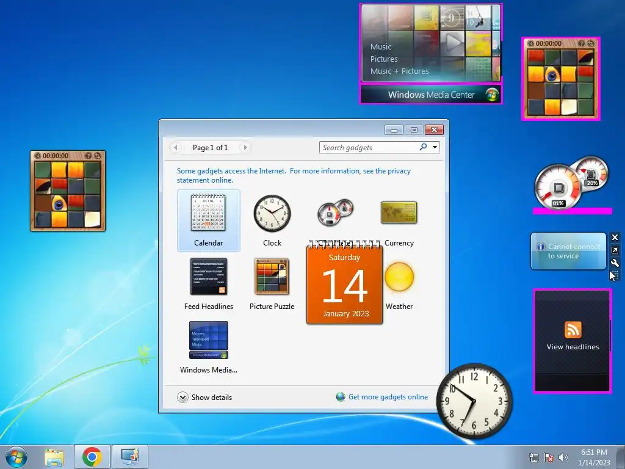Click toucan eye tile in puzzle left of gallery
The height and width of the screenshot is (469, 625).
59,203
